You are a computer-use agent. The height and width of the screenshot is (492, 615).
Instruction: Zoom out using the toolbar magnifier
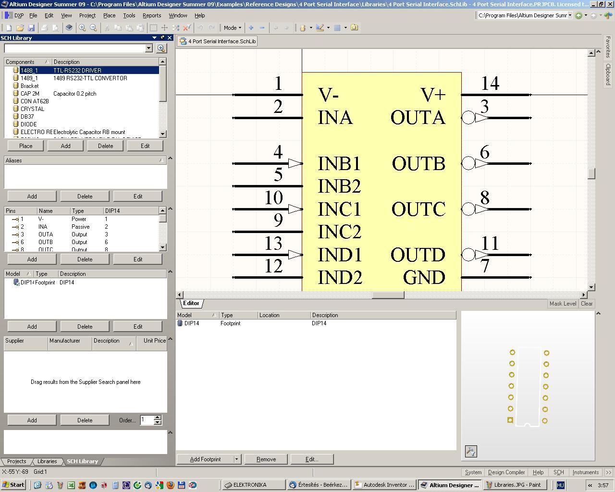point(93,28)
